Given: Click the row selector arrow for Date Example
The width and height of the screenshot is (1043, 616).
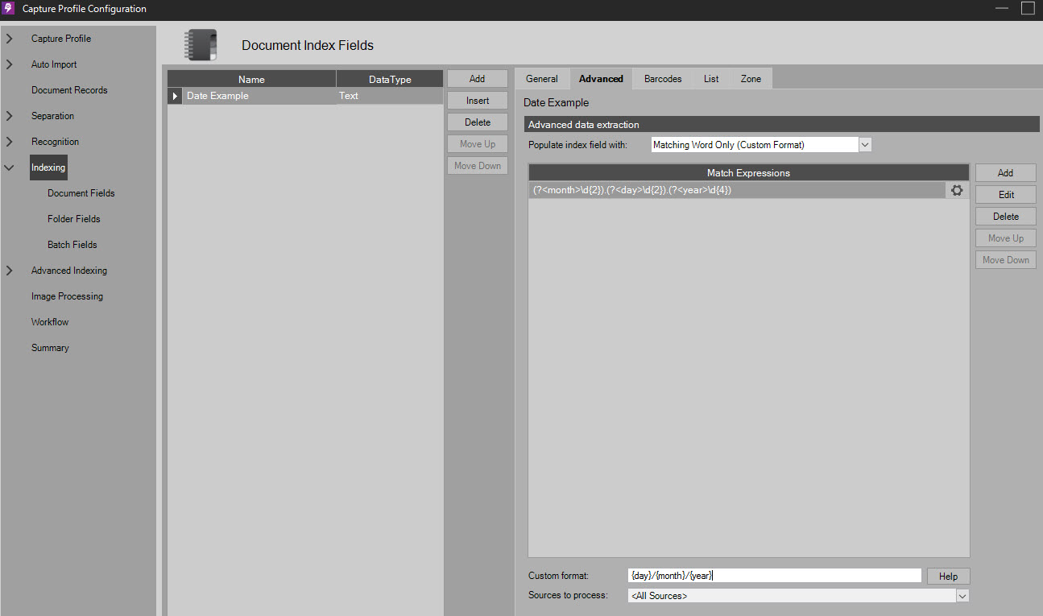Looking at the screenshot, I should pos(176,96).
